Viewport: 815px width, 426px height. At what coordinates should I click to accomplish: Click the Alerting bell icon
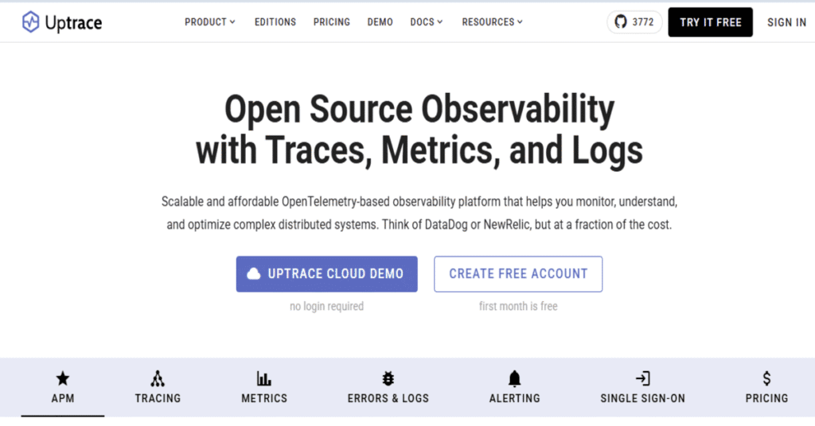[x=515, y=379]
